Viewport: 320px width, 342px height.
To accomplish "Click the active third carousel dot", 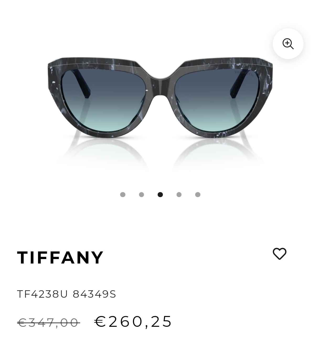I will click(160, 194).
